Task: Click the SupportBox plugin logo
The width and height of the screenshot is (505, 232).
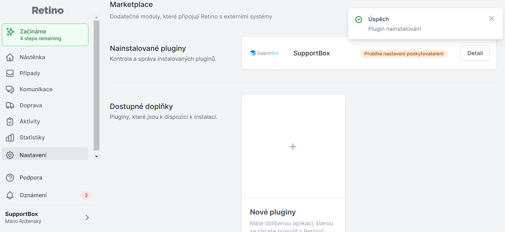Action: click(264, 53)
